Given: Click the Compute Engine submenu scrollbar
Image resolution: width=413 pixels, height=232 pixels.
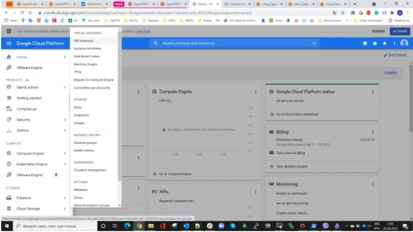Looking at the screenshot, I should point(120,108).
